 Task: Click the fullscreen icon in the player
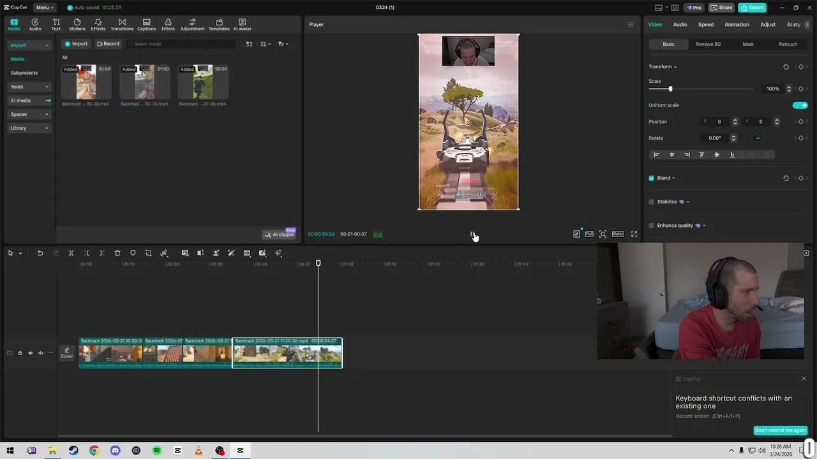pos(634,234)
